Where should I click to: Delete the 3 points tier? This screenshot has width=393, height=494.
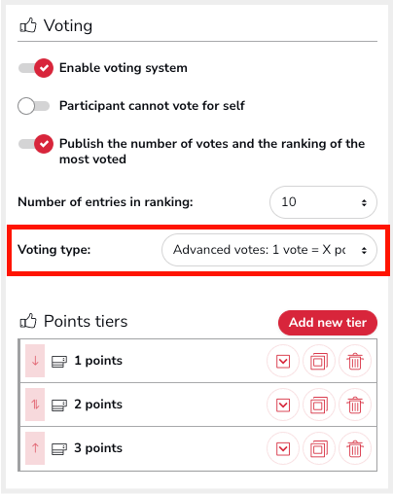355,448
